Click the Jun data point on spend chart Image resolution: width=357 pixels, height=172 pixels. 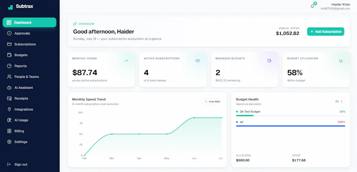(194, 117)
